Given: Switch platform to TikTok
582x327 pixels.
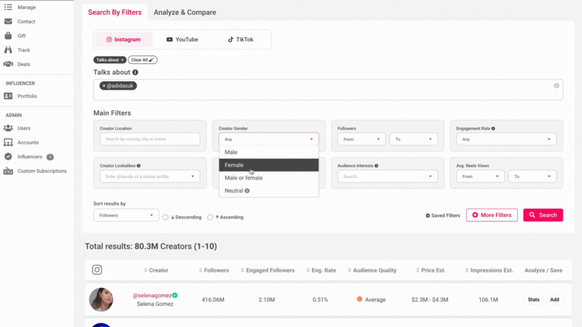Looking at the screenshot, I should click(240, 39).
